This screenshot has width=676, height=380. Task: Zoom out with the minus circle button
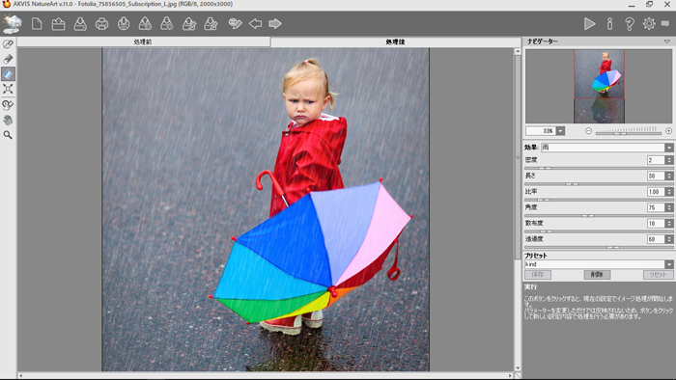pyautogui.click(x=588, y=131)
